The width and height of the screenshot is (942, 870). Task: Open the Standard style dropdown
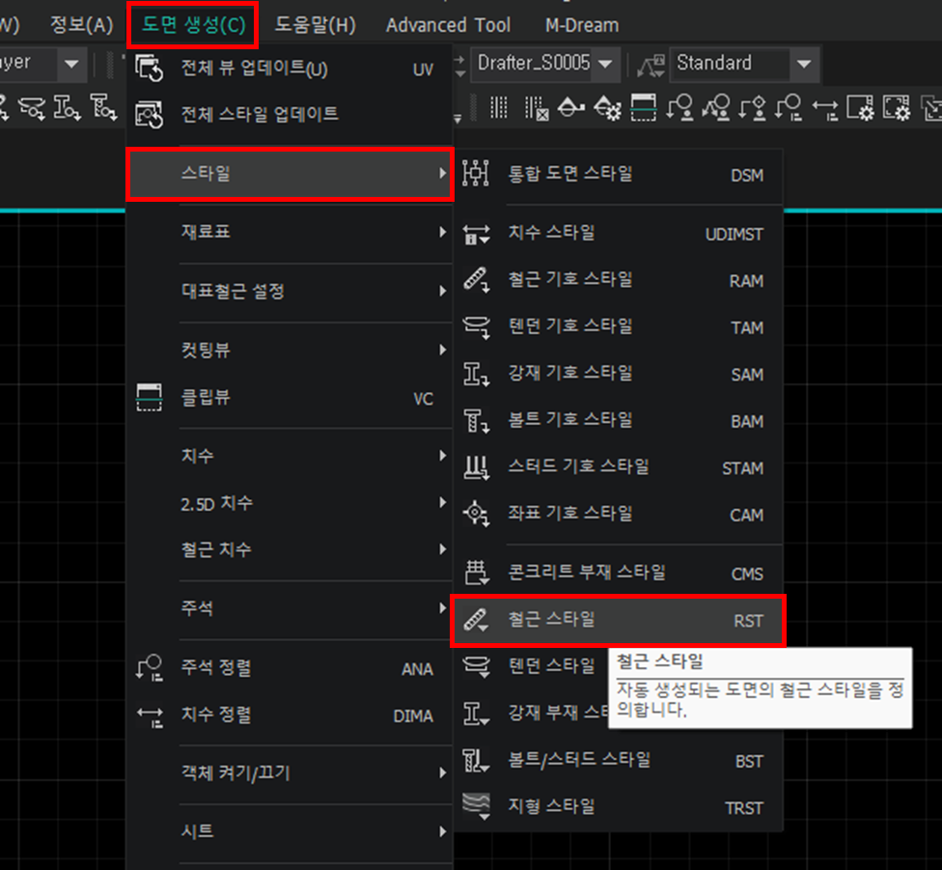803,64
